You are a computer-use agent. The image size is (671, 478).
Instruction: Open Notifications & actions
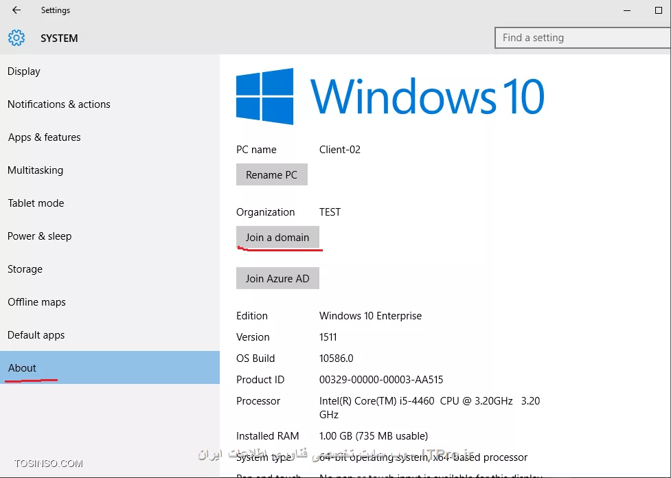pyautogui.click(x=110, y=104)
